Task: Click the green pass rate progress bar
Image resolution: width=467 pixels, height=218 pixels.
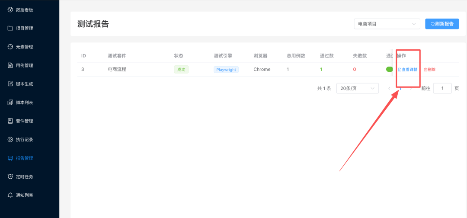Action: (x=389, y=69)
